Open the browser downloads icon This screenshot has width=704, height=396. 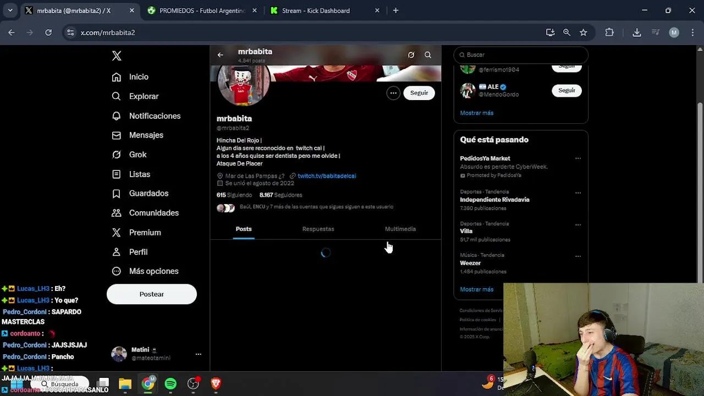pyautogui.click(x=637, y=32)
